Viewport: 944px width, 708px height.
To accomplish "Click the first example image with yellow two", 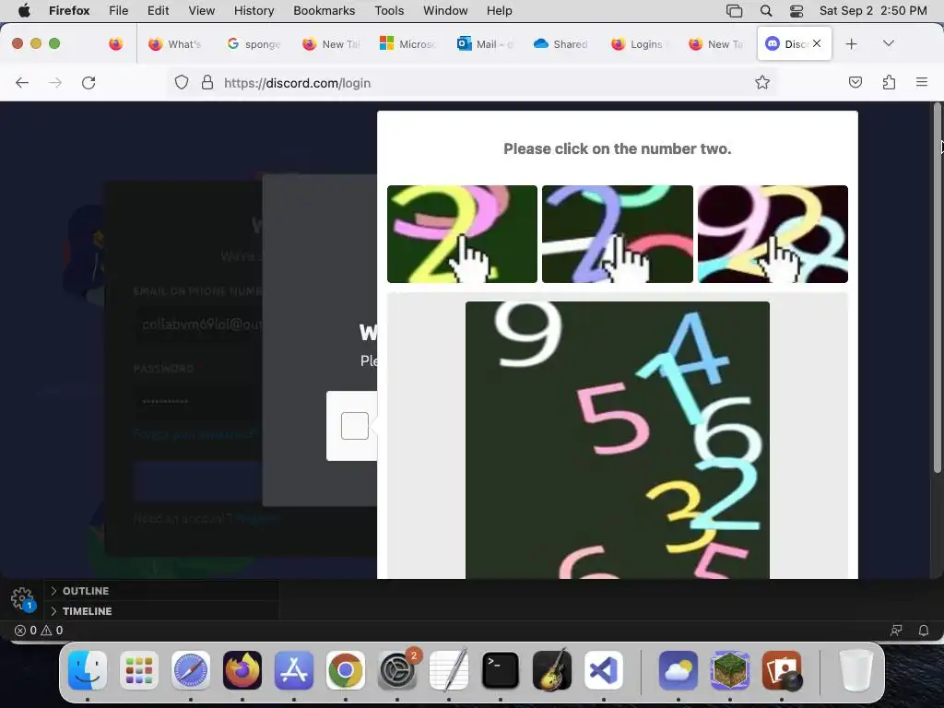I will click(x=462, y=233).
